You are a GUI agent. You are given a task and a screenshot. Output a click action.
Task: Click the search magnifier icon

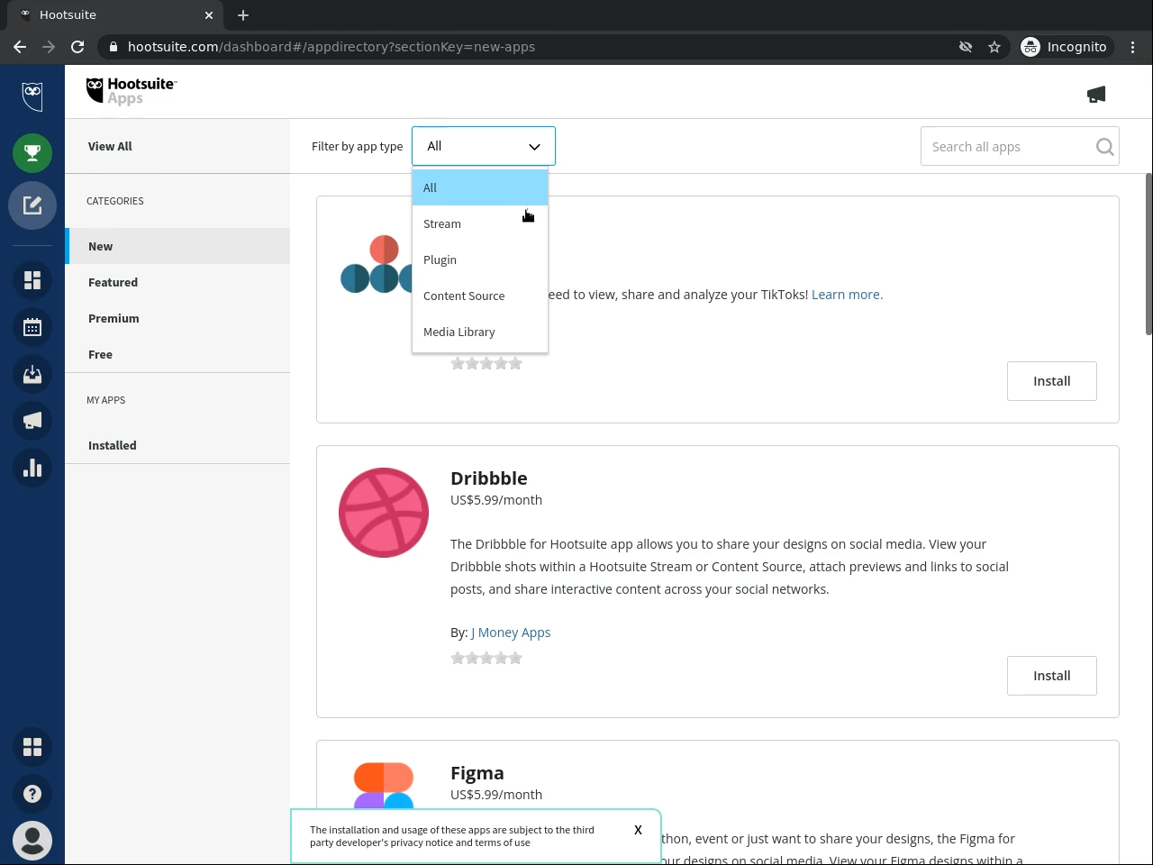1104,147
